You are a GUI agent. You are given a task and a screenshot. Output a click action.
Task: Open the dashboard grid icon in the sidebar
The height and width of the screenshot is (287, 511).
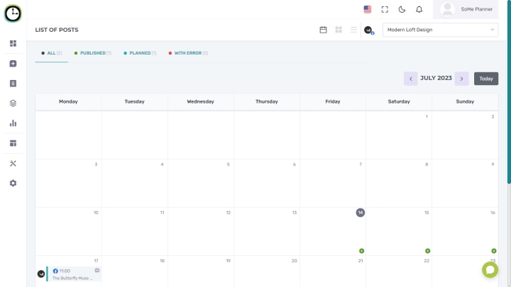click(x=13, y=43)
